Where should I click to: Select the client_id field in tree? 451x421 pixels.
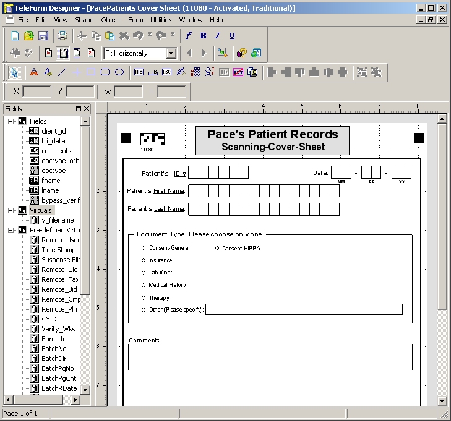(x=53, y=131)
